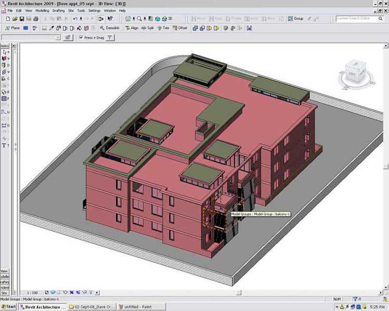The width and height of the screenshot is (389, 311).
Task: Expand the Site tab in design bar
Action: click(4, 292)
